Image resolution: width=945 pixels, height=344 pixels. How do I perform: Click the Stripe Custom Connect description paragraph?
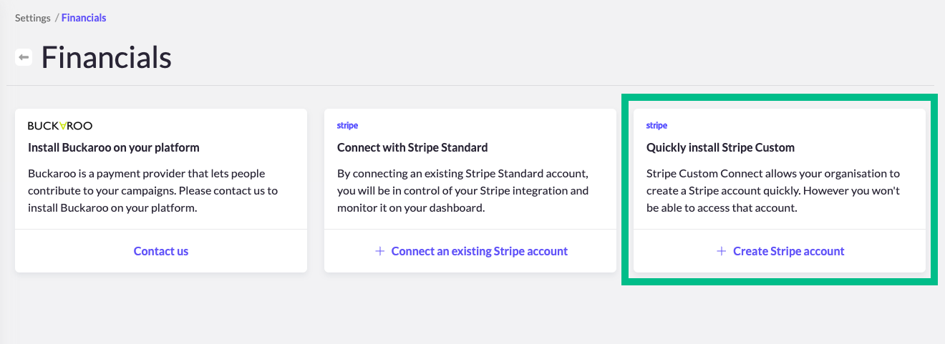773,191
